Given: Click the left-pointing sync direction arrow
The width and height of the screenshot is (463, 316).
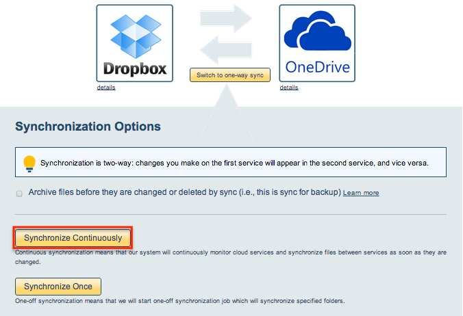Looking at the screenshot, I should pyautogui.click(x=226, y=49).
